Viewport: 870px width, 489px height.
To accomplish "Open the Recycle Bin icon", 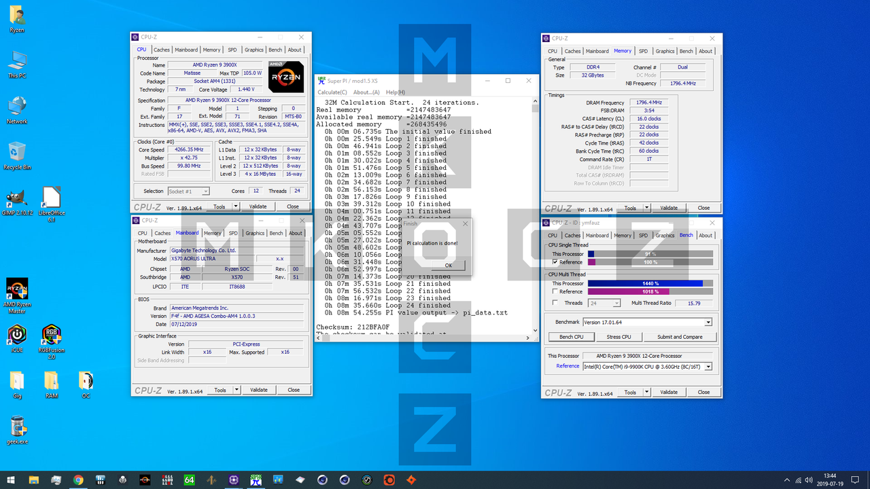I will point(17,156).
